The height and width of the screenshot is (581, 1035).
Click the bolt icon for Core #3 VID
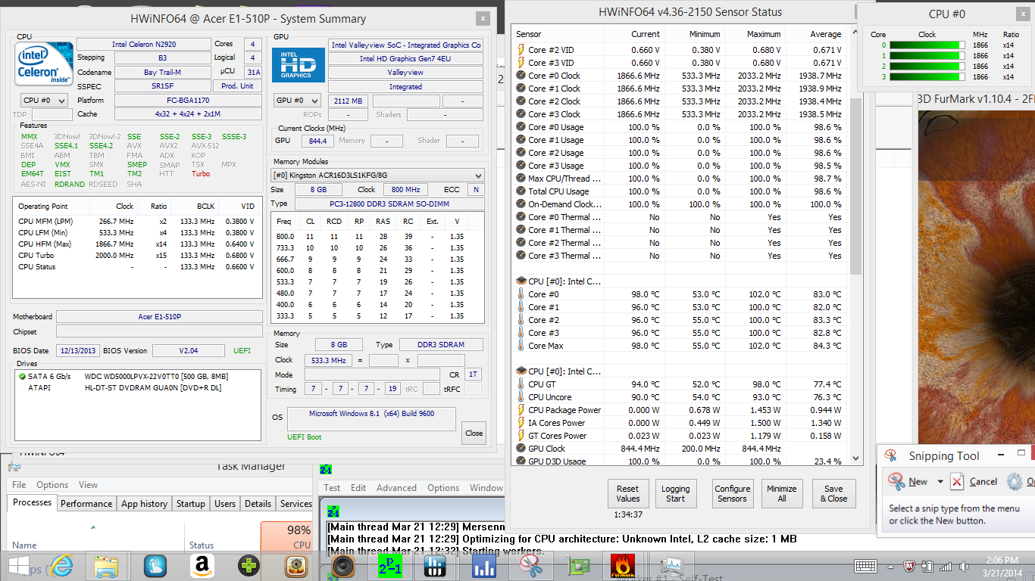tap(521, 63)
